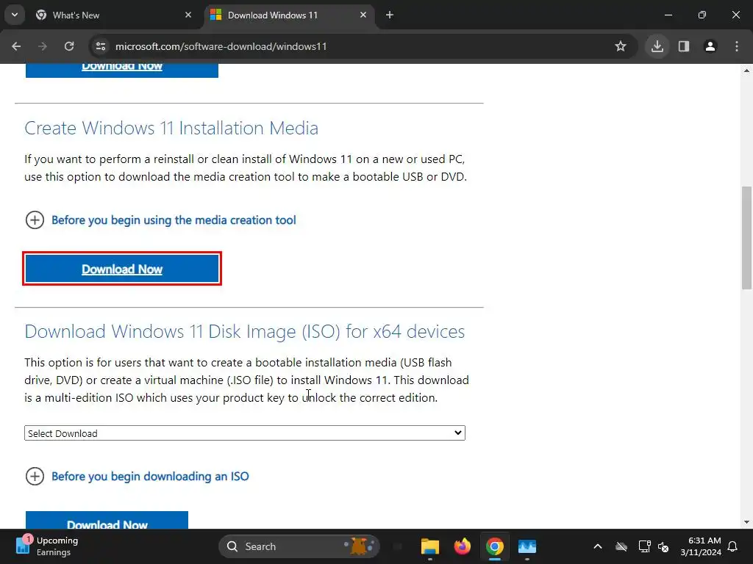Open the notifications bell icon
753x564 pixels.
(733, 546)
